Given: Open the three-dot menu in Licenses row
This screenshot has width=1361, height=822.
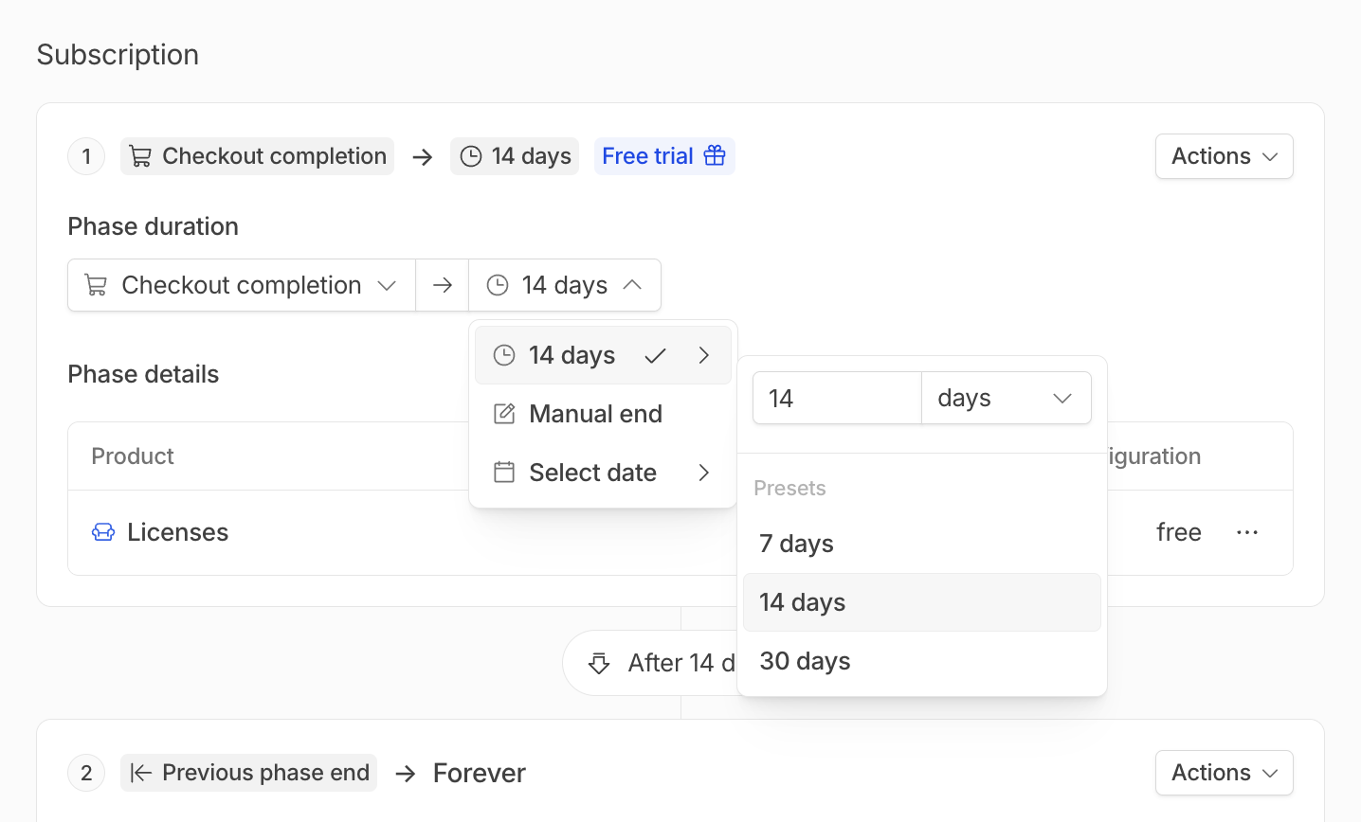Looking at the screenshot, I should coord(1247,532).
